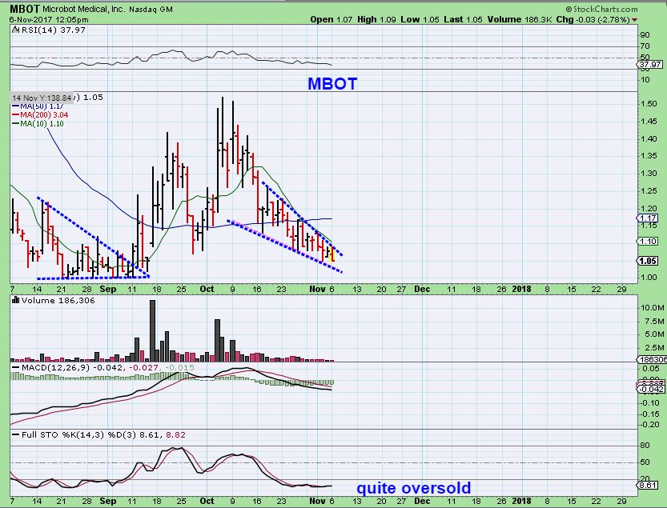
Task: Click the Last 1.05 value in header
Action: (x=464, y=19)
